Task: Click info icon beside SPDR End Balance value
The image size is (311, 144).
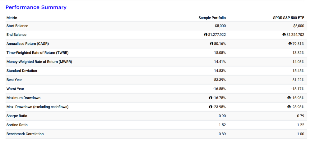Action: pos(284,35)
